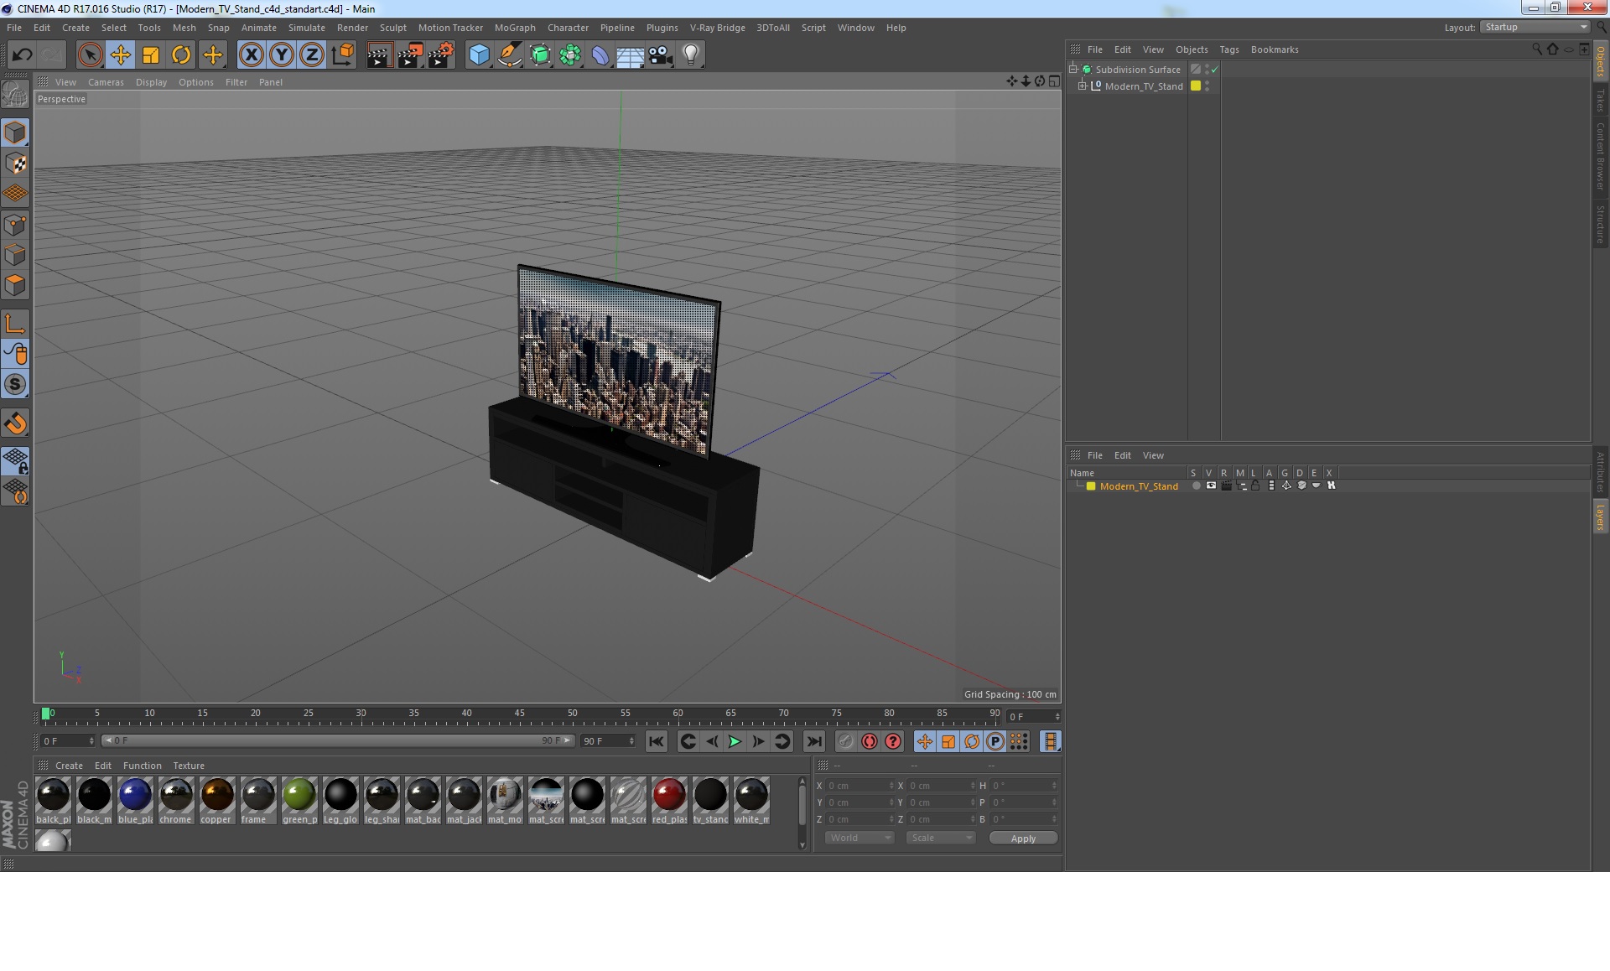This screenshot has width=1610, height=971.
Task: Open the Floor environment icon
Action: tap(630, 55)
